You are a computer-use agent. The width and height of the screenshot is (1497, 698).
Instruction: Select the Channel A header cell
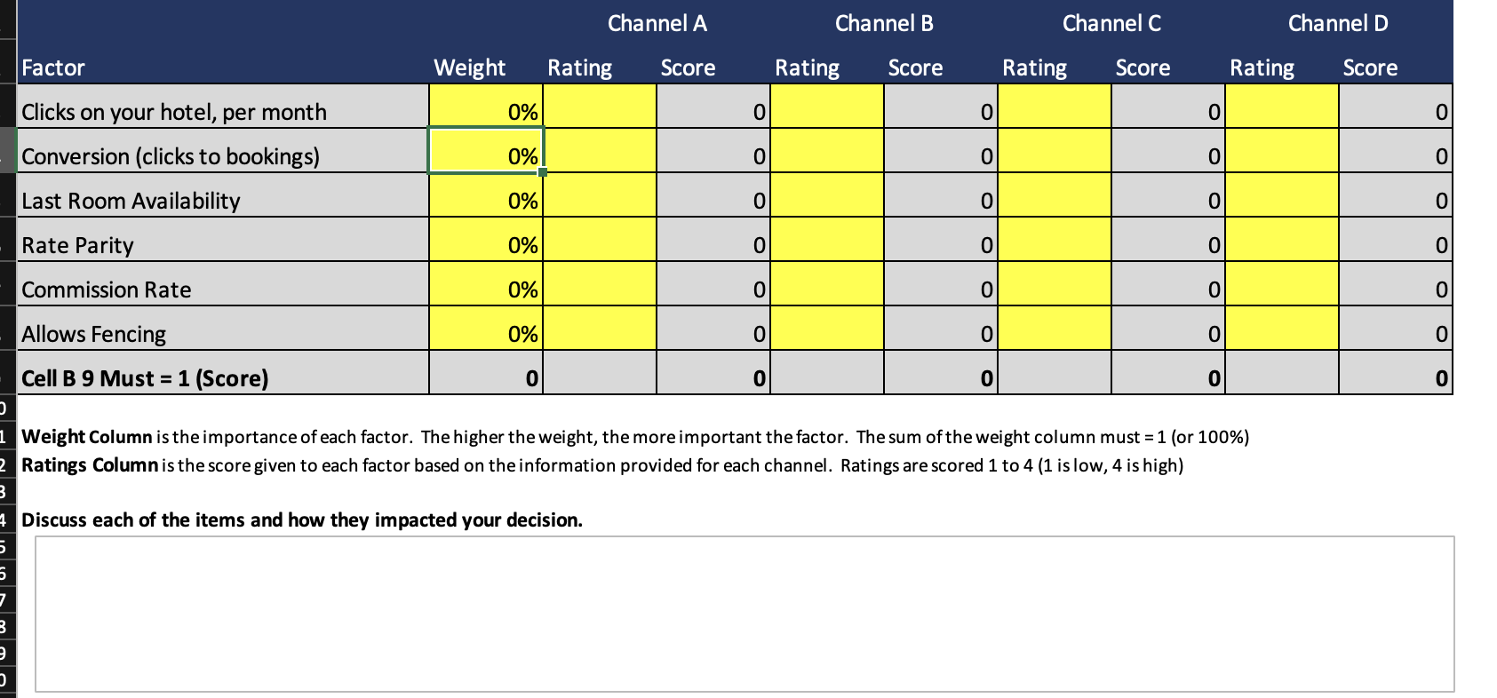(657, 23)
